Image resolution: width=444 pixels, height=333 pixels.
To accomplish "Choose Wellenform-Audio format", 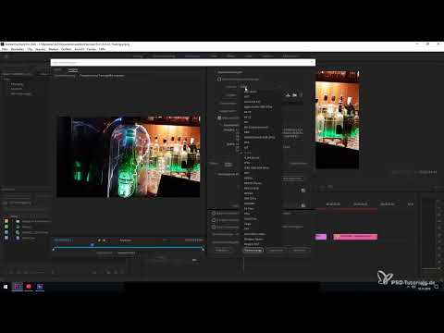I will pyautogui.click(x=254, y=234).
